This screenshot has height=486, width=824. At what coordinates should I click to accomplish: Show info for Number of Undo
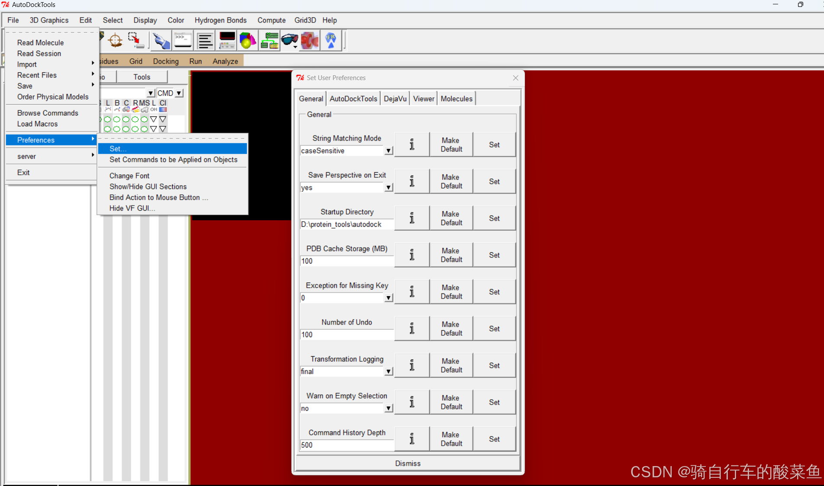(412, 328)
